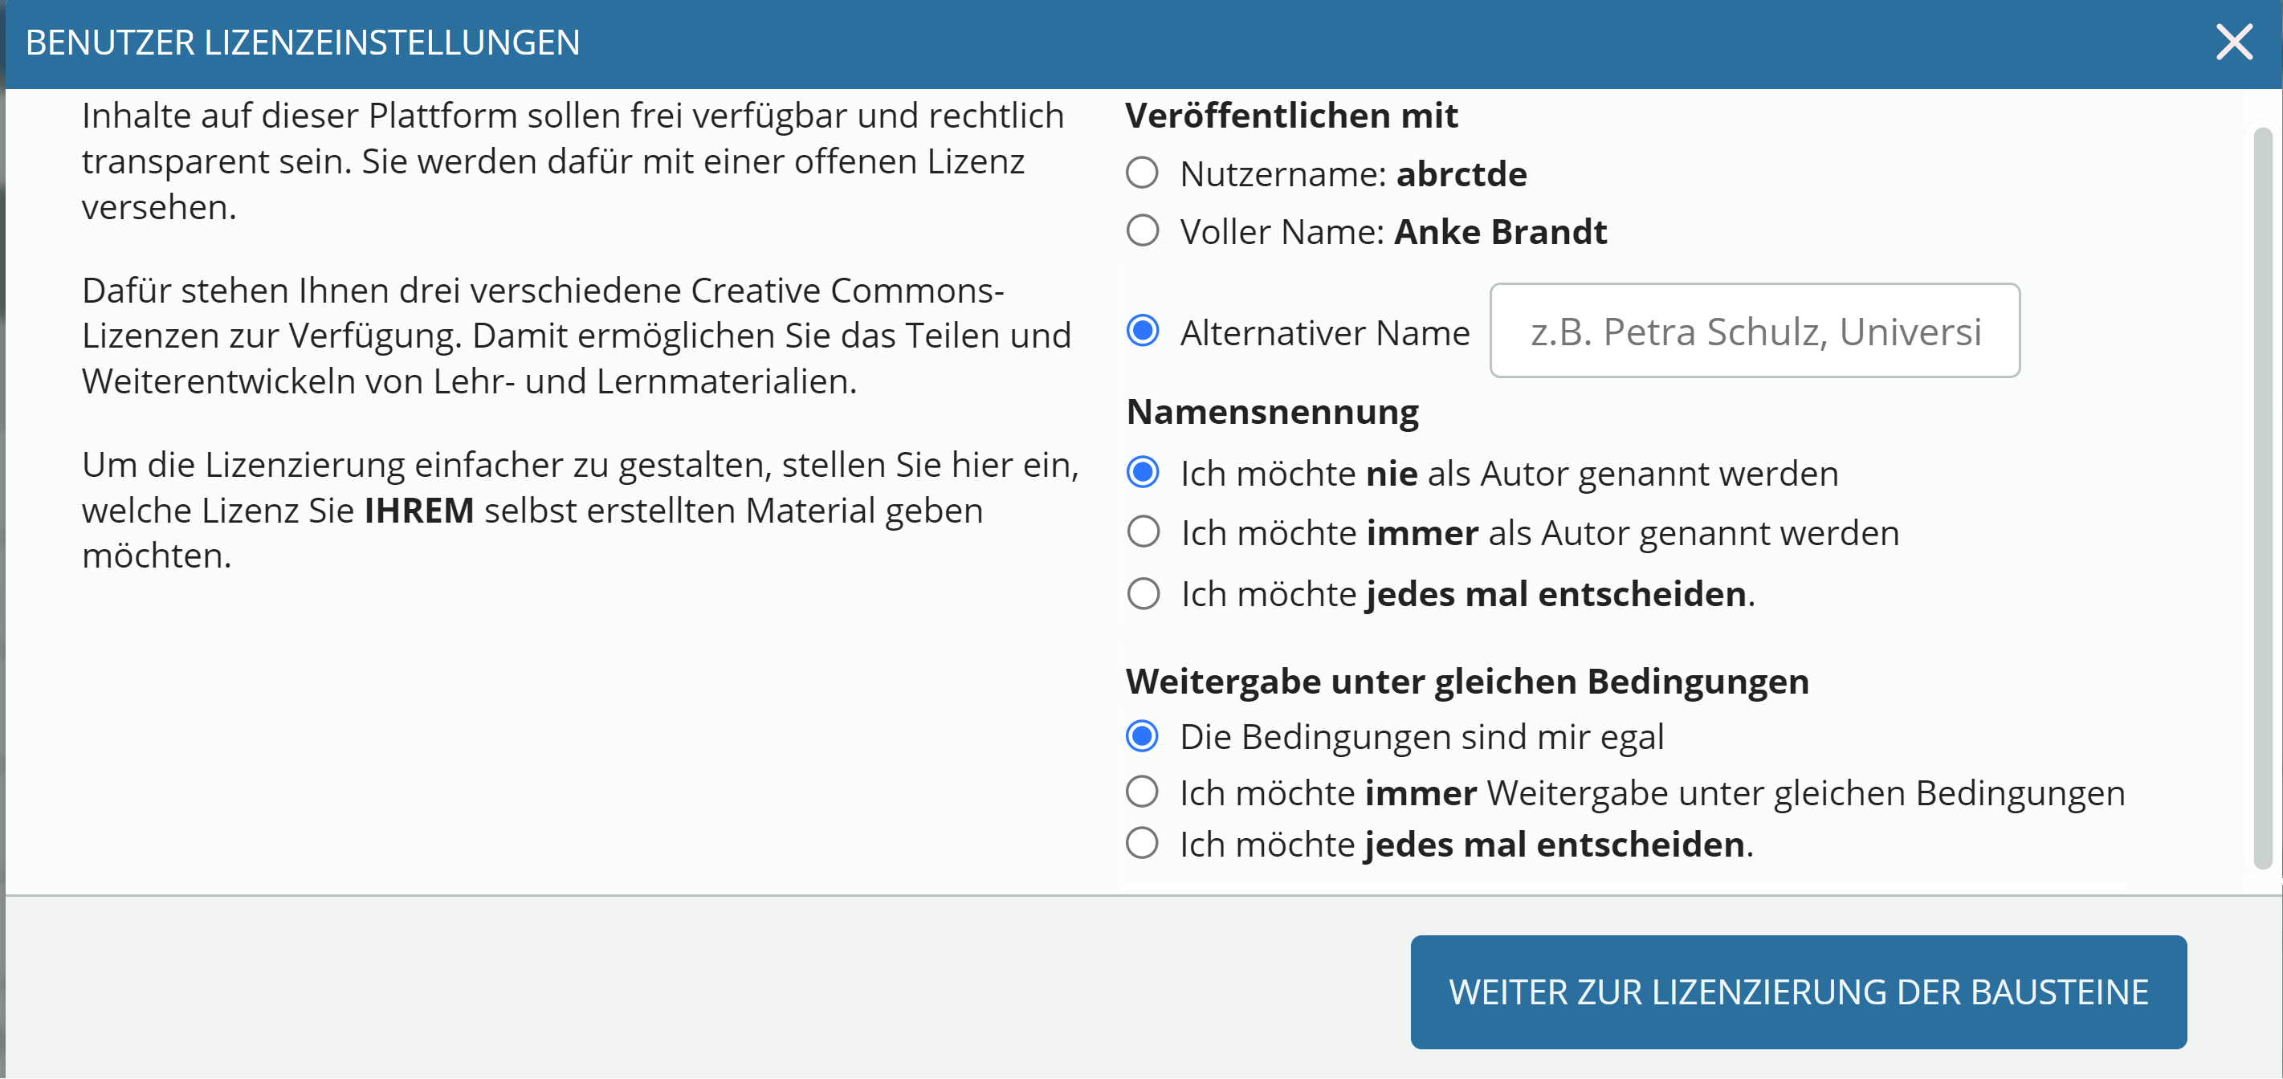
Task: Click 'immer Weitergabe unter gleichen Bedingungen' label text
Action: pyautogui.click(x=1651, y=792)
